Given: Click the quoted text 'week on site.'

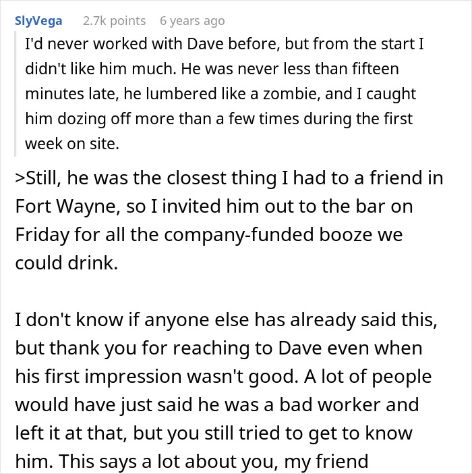Looking at the screenshot, I should point(70,143).
